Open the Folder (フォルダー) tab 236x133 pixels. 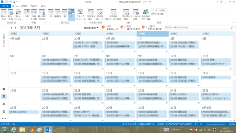point(34,6)
